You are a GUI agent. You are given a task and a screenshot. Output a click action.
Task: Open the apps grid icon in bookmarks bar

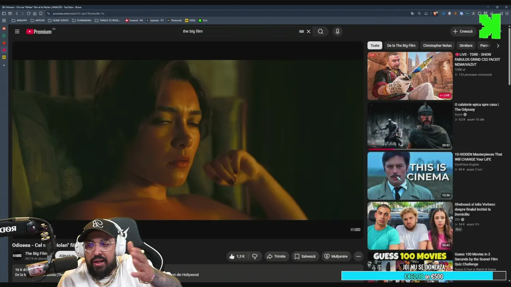coord(4,20)
